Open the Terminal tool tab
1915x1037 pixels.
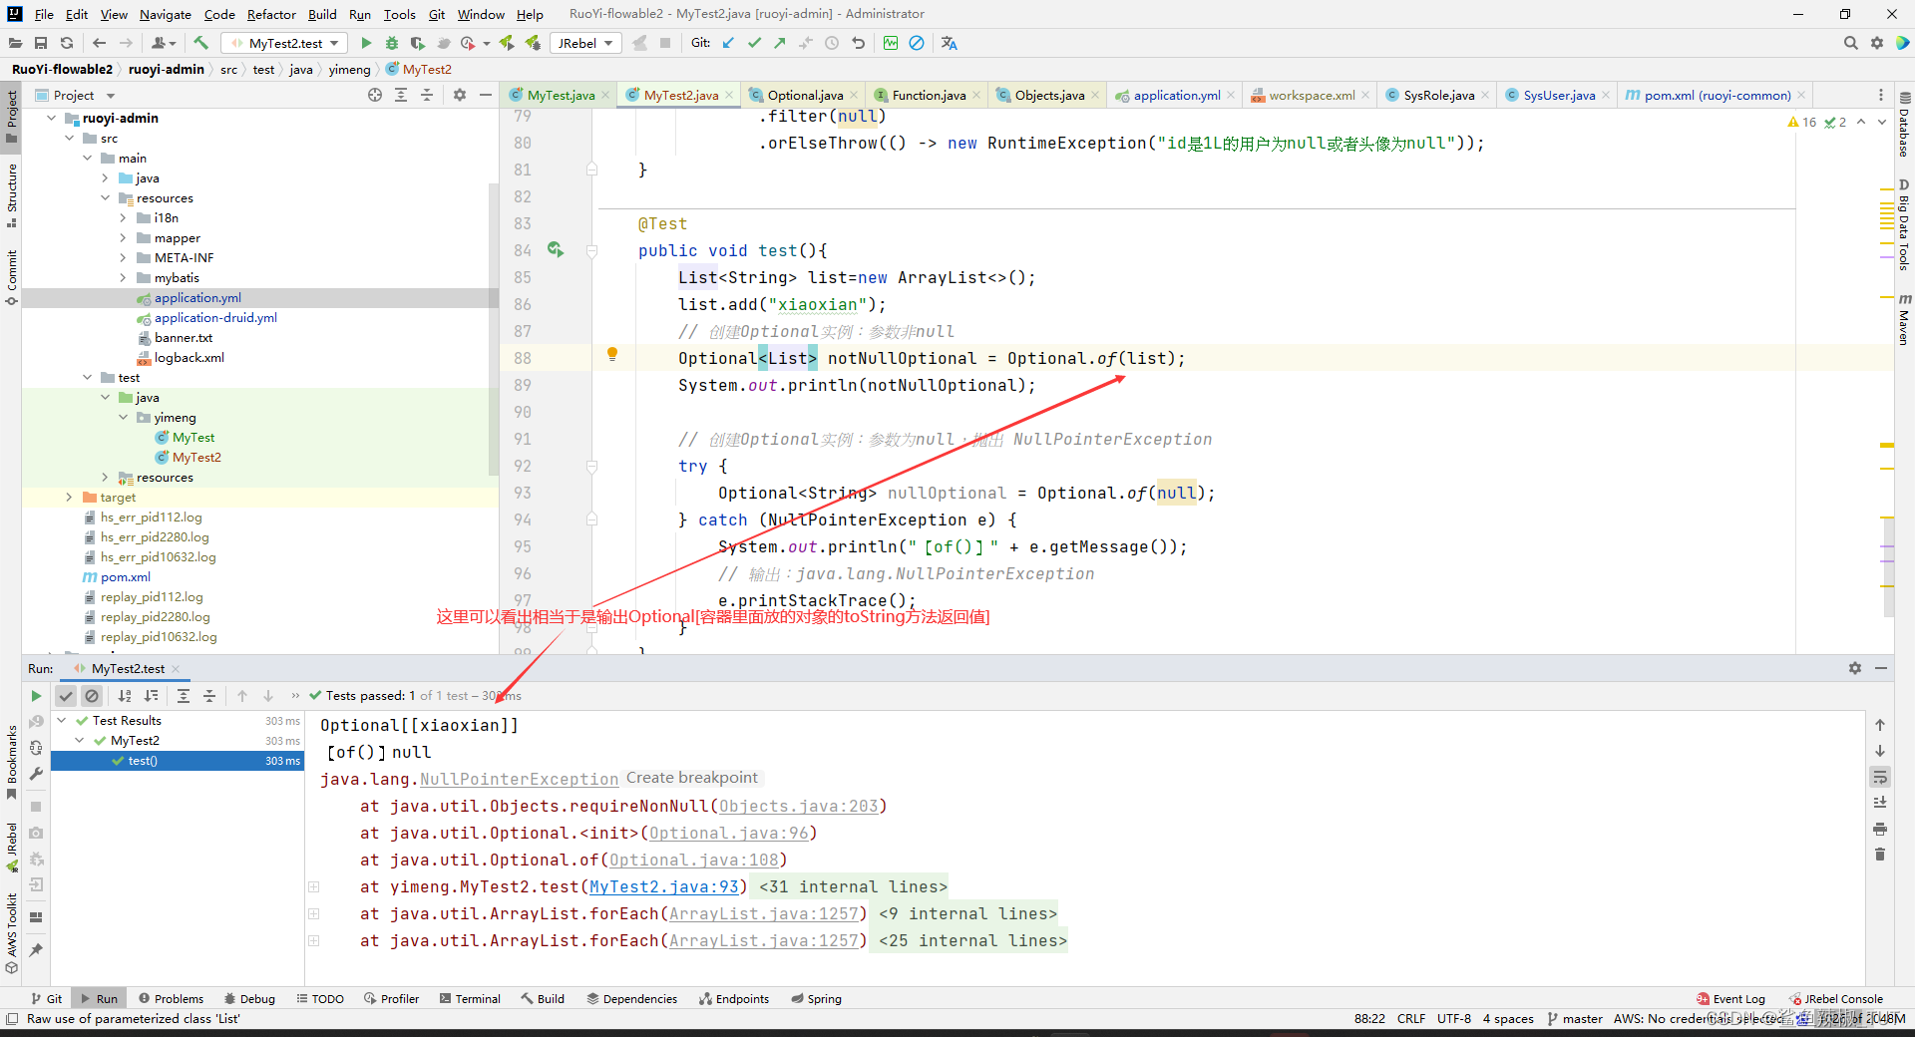pos(470,998)
